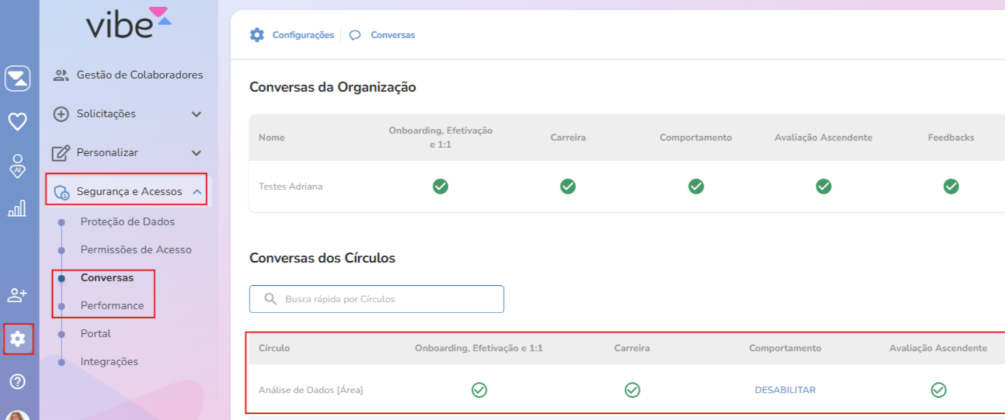Select Permissões de Acesso menu item

pos(136,249)
